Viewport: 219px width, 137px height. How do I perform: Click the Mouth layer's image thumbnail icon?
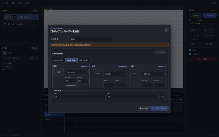[x=13, y=24]
